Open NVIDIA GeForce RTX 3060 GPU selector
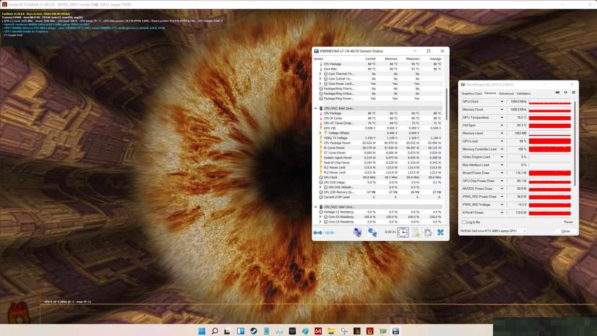Viewport: 597px width, 336px height. pos(493,231)
